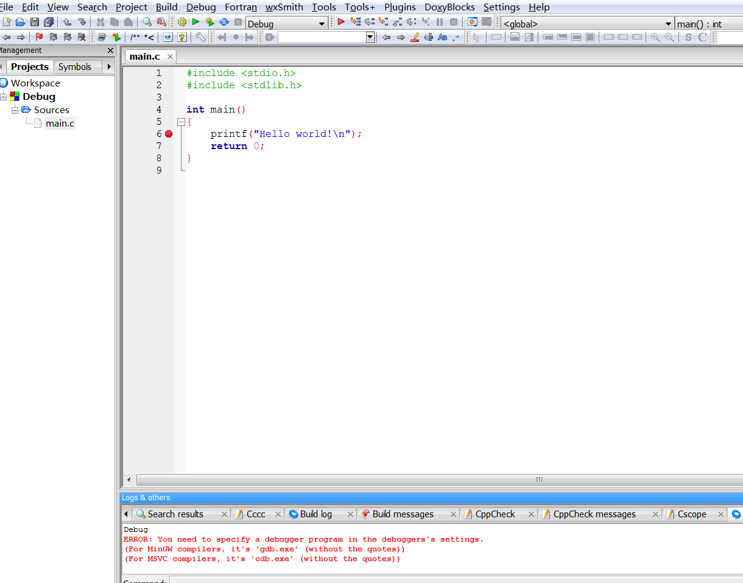Switch to the Build messages tab
Viewport: 743px width, 583px height.
[403, 514]
